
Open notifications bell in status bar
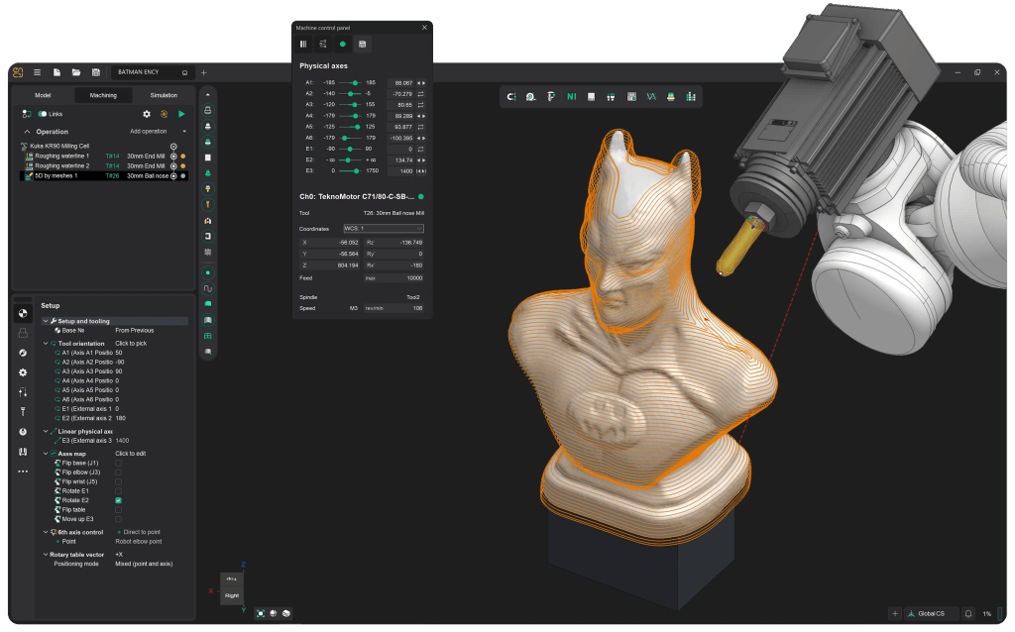[968, 613]
